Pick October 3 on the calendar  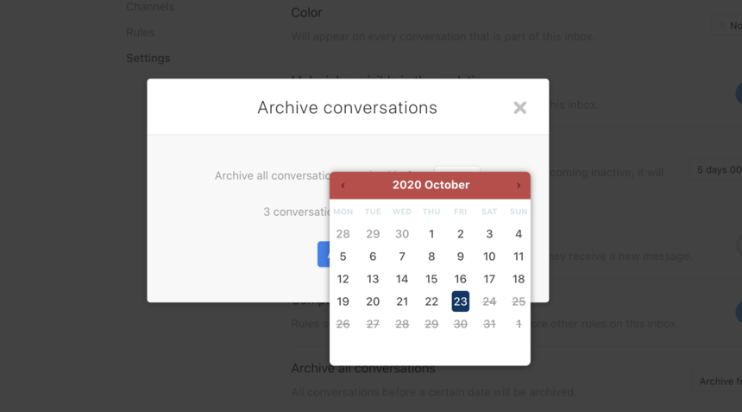(x=489, y=234)
